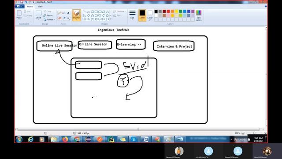
Task: Choose the Five-point star shape
Action: click(x=93, y=19)
